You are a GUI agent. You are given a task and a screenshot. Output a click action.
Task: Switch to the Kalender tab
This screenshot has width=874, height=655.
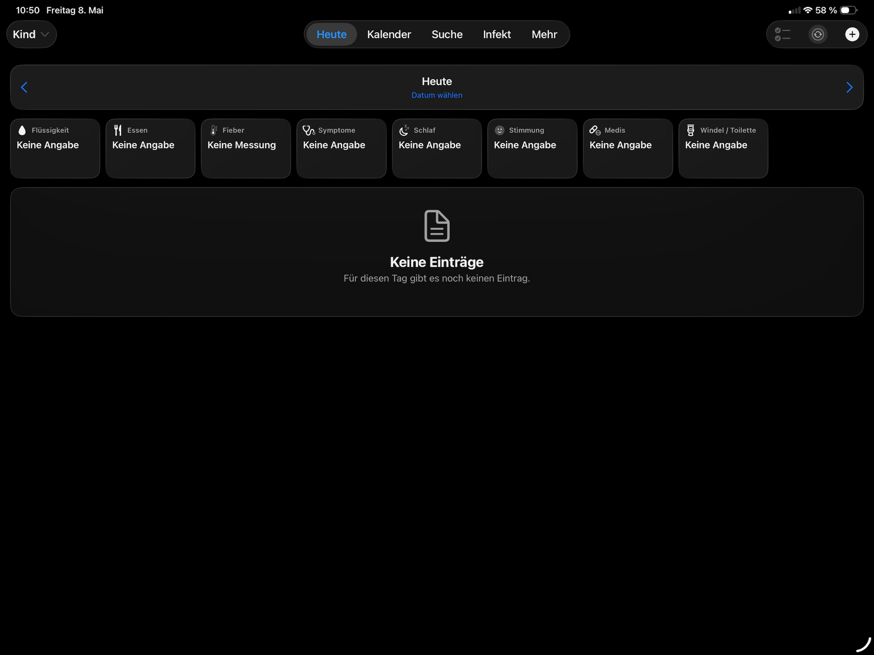coord(389,34)
